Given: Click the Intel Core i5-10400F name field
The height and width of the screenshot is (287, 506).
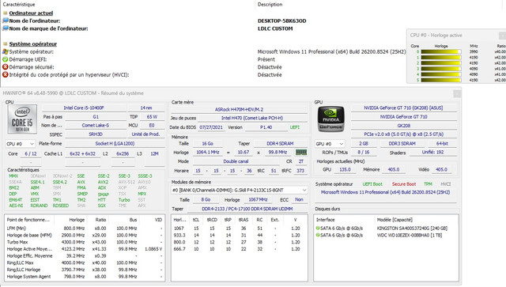Looking at the screenshot, I should point(84,108).
